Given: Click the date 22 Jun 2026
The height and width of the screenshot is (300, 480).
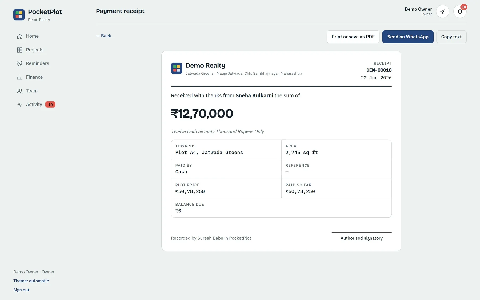Looking at the screenshot, I should coord(376,78).
